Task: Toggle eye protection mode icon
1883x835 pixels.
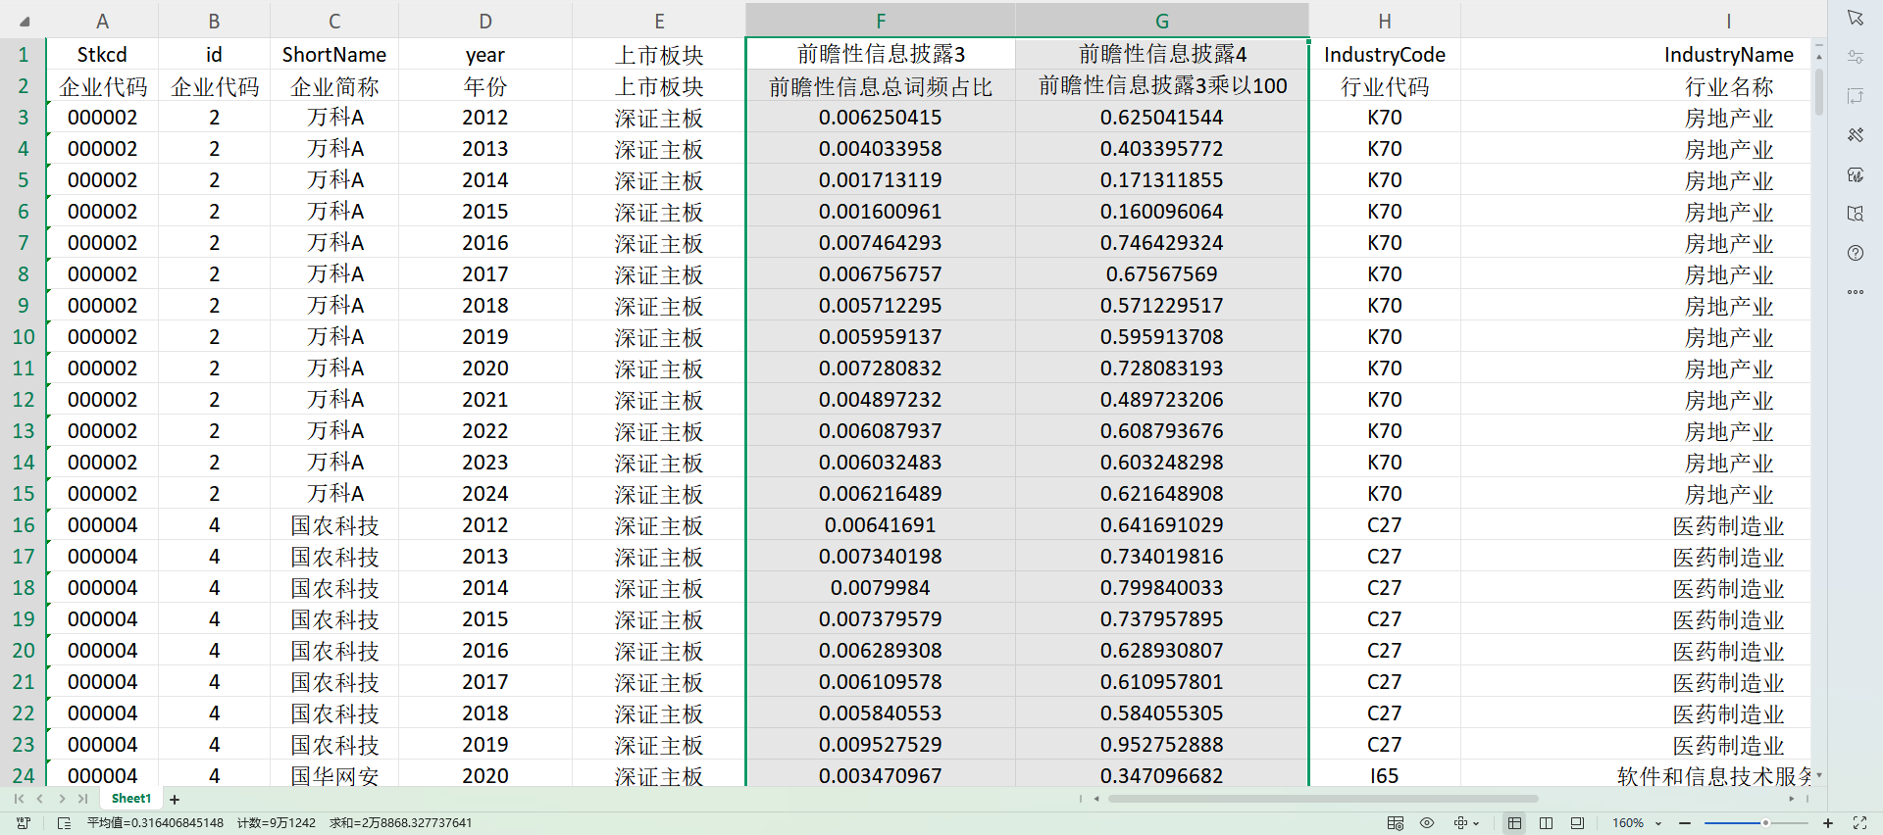Action: 1427,823
